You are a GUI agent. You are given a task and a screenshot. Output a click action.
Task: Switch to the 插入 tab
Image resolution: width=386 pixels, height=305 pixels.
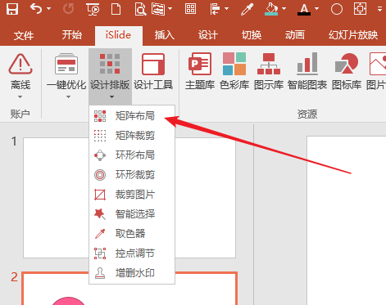[165, 35]
